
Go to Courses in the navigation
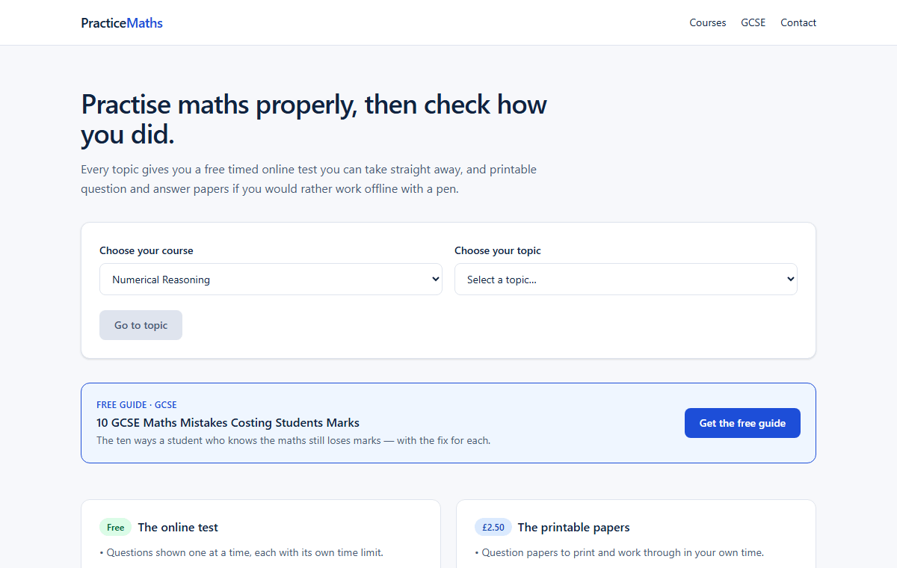(x=708, y=23)
